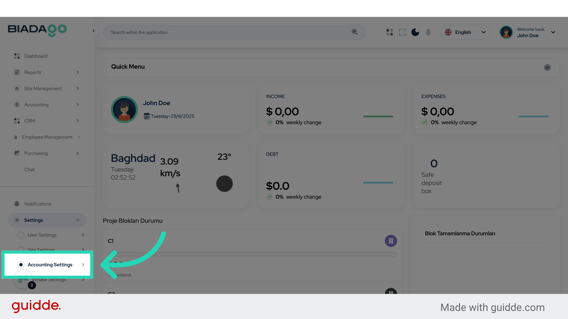This screenshot has height=319, width=568.
Task: Open notifications via the bell icon
Action: coord(428,32)
